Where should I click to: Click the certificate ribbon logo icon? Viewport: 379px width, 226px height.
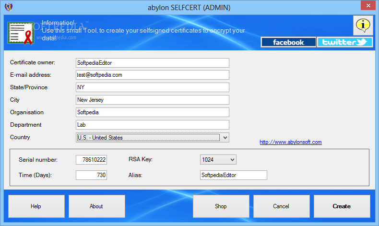pyautogui.click(x=21, y=33)
